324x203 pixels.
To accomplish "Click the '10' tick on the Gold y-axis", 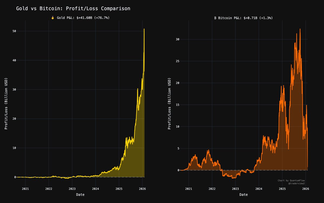I will pyautogui.click(x=14, y=148).
